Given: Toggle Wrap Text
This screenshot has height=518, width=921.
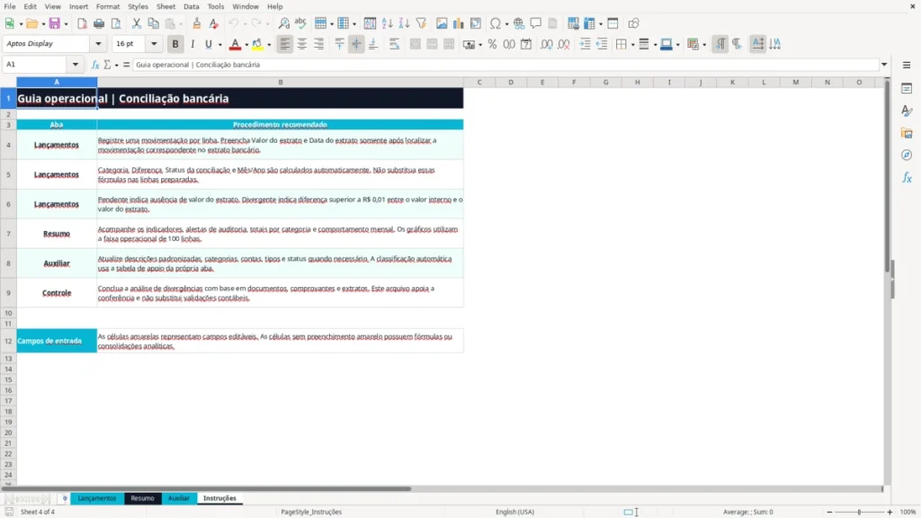Looking at the screenshot, I should click(394, 44).
